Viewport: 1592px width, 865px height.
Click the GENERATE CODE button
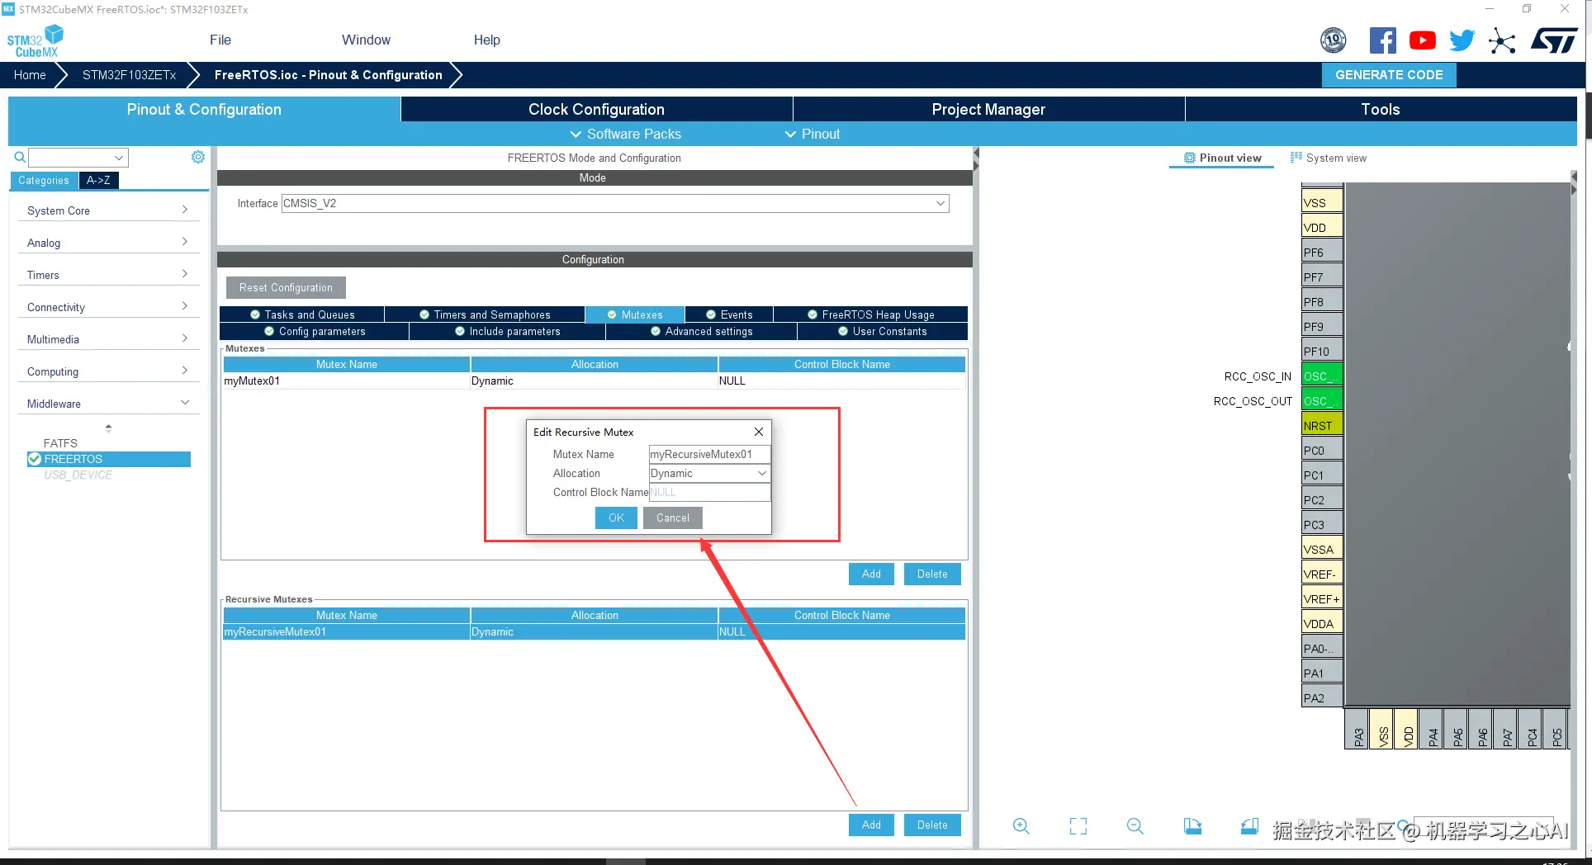tap(1389, 74)
